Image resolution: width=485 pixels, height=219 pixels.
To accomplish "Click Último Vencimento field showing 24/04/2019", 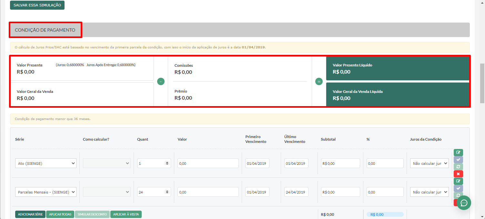I will [x=296, y=192].
